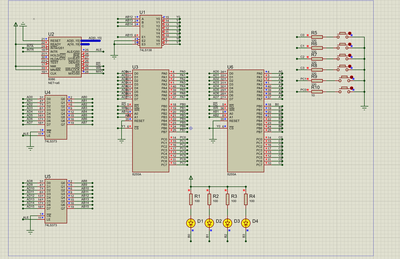Select the ground symbol below the push buttons
Viewport: 400px width, 259px height.
364,107
